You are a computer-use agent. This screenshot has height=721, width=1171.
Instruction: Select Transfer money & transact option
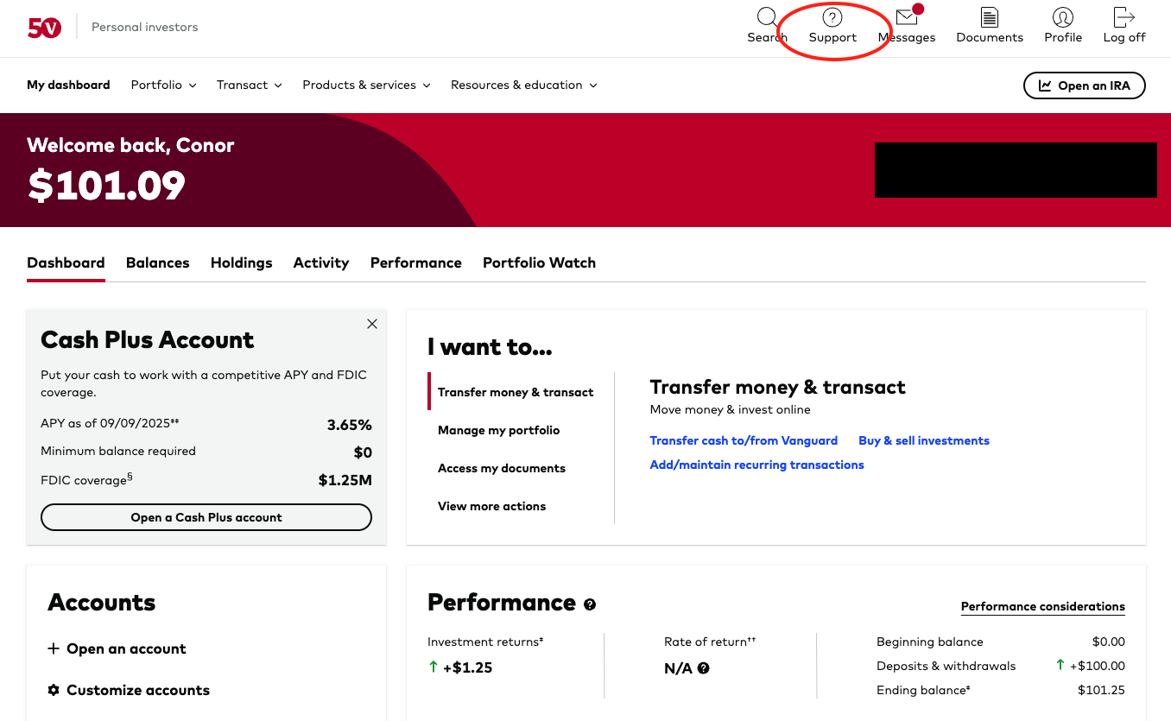click(516, 392)
